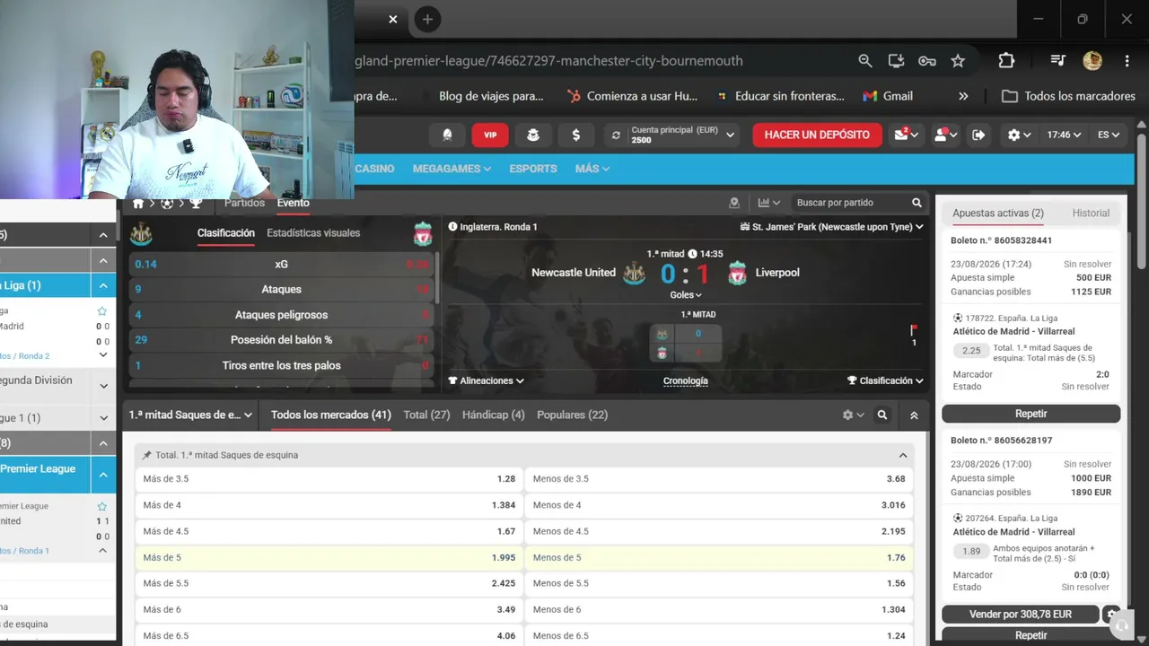Collapse the Premier League section in sidebar
Screen dimensions: 1149x646
pyautogui.click(x=103, y=475)
